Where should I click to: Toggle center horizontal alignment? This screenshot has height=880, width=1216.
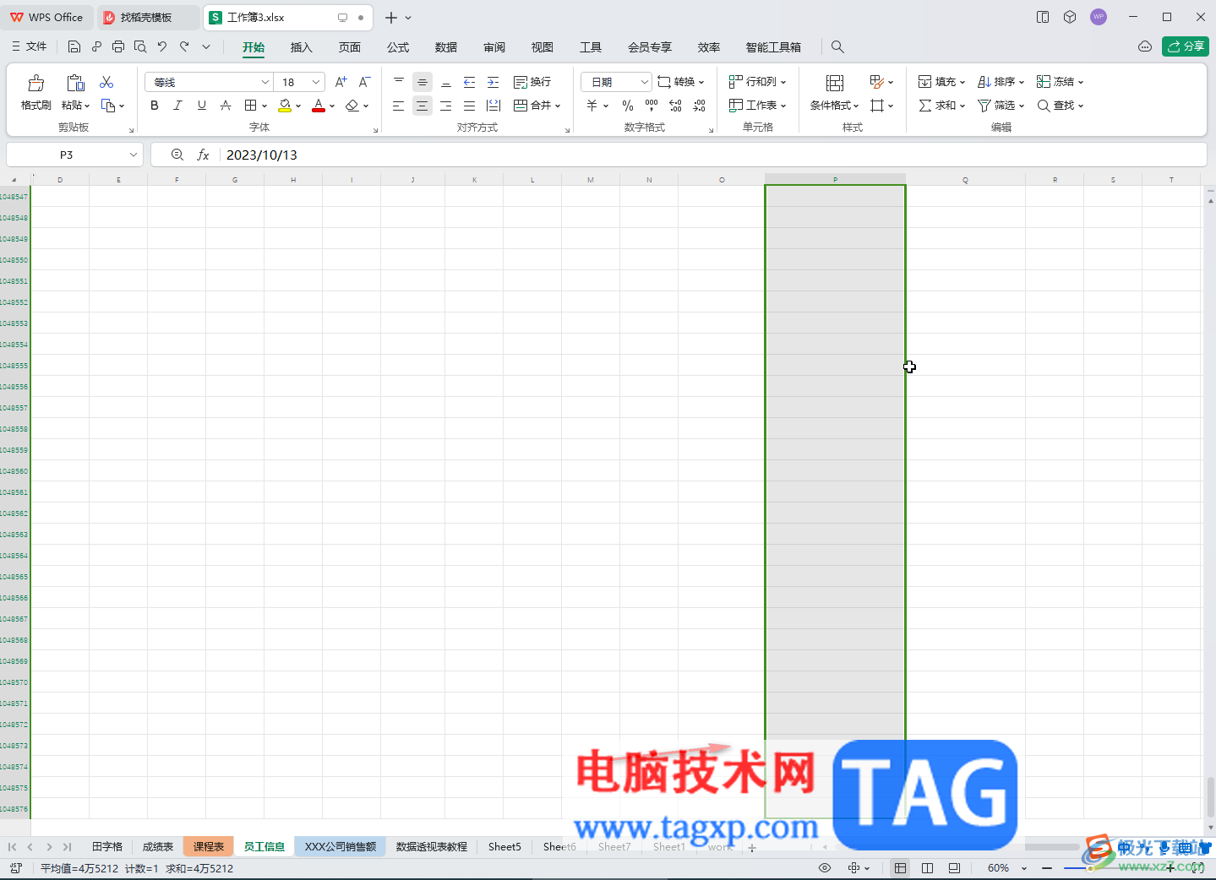(423, 106)
